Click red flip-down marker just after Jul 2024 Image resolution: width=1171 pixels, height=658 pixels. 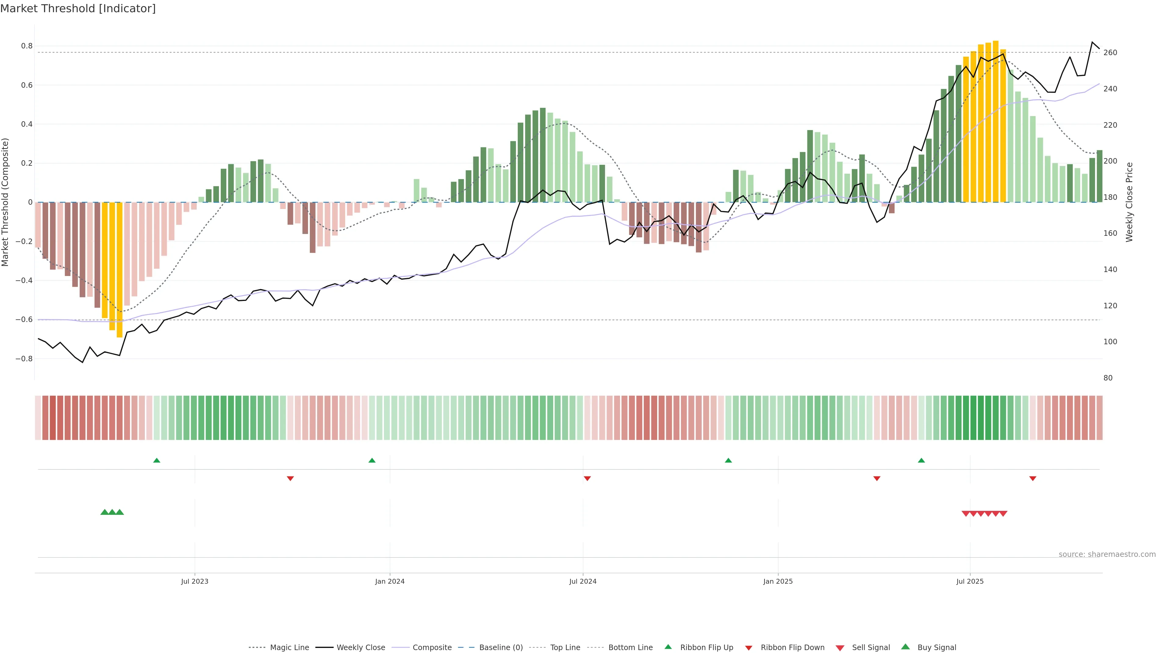click(587, 478)
